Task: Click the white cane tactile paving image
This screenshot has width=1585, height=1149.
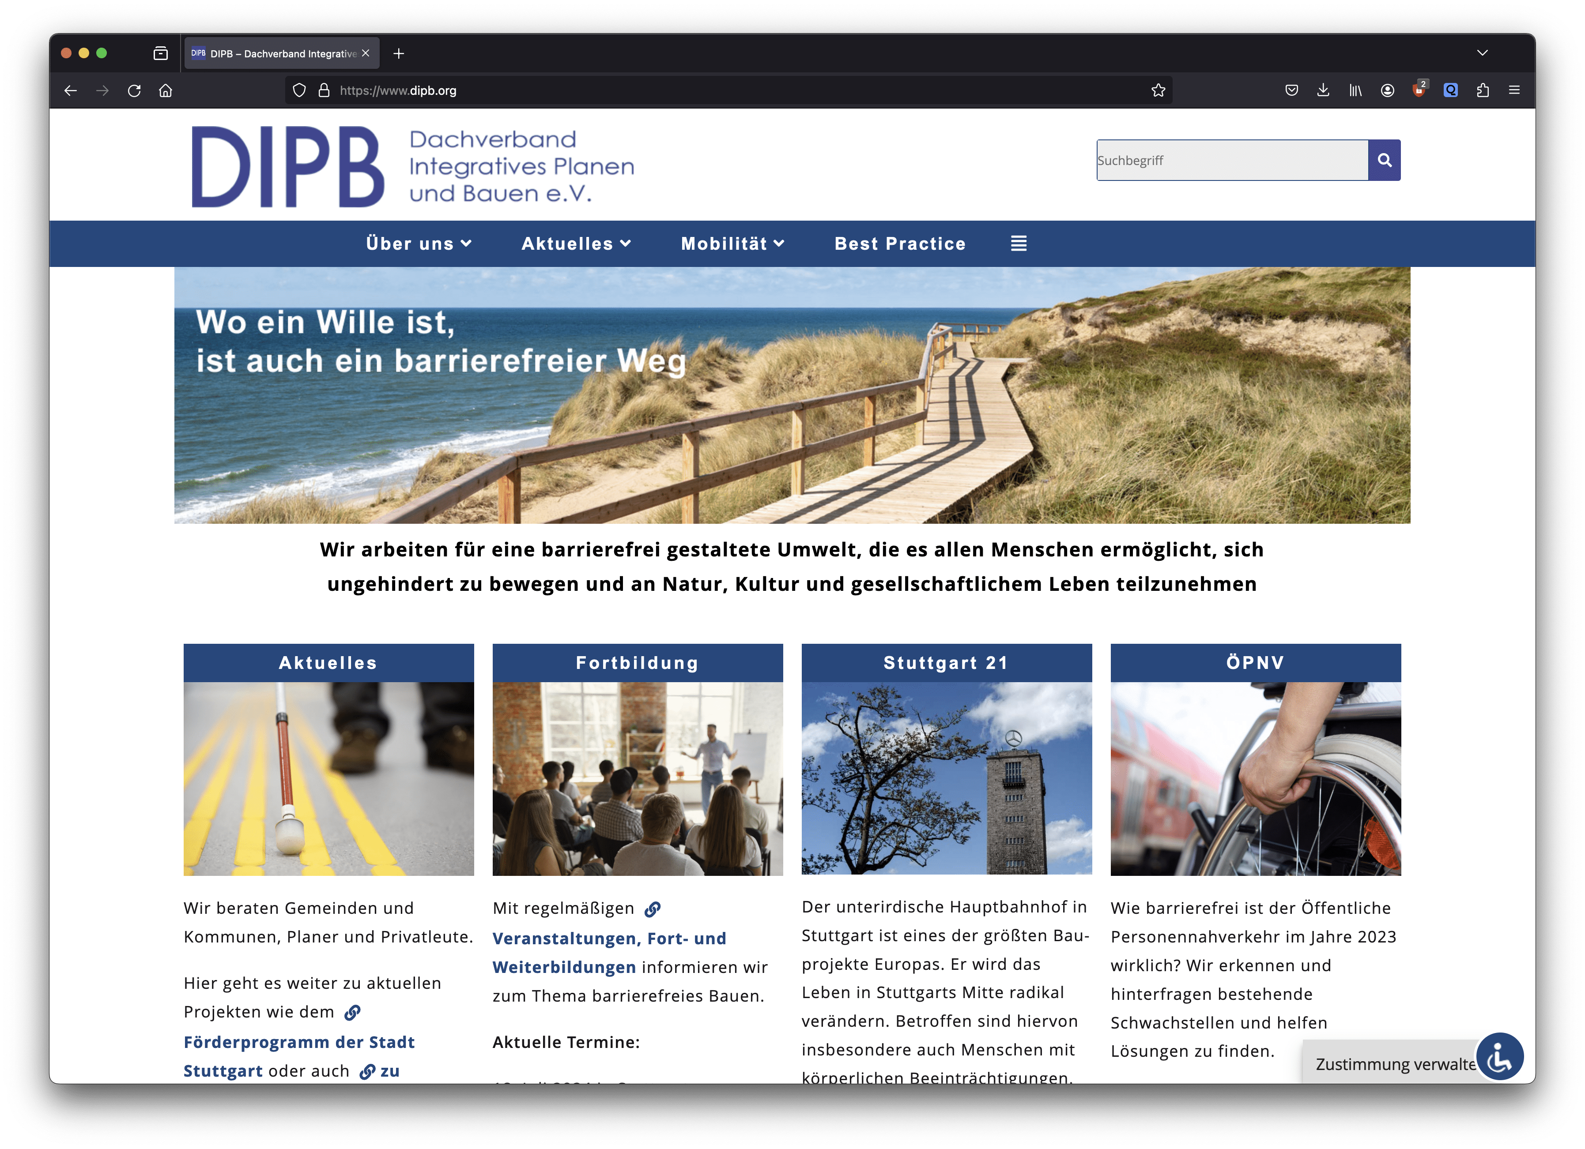Action: 328,778
